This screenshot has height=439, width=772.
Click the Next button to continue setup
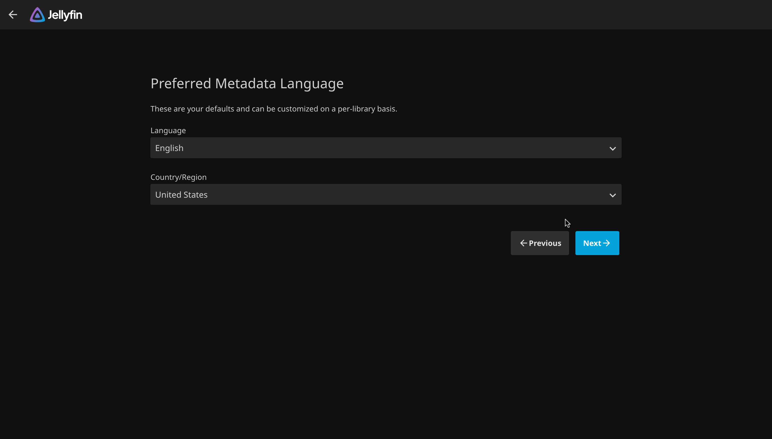pos(596,243)
